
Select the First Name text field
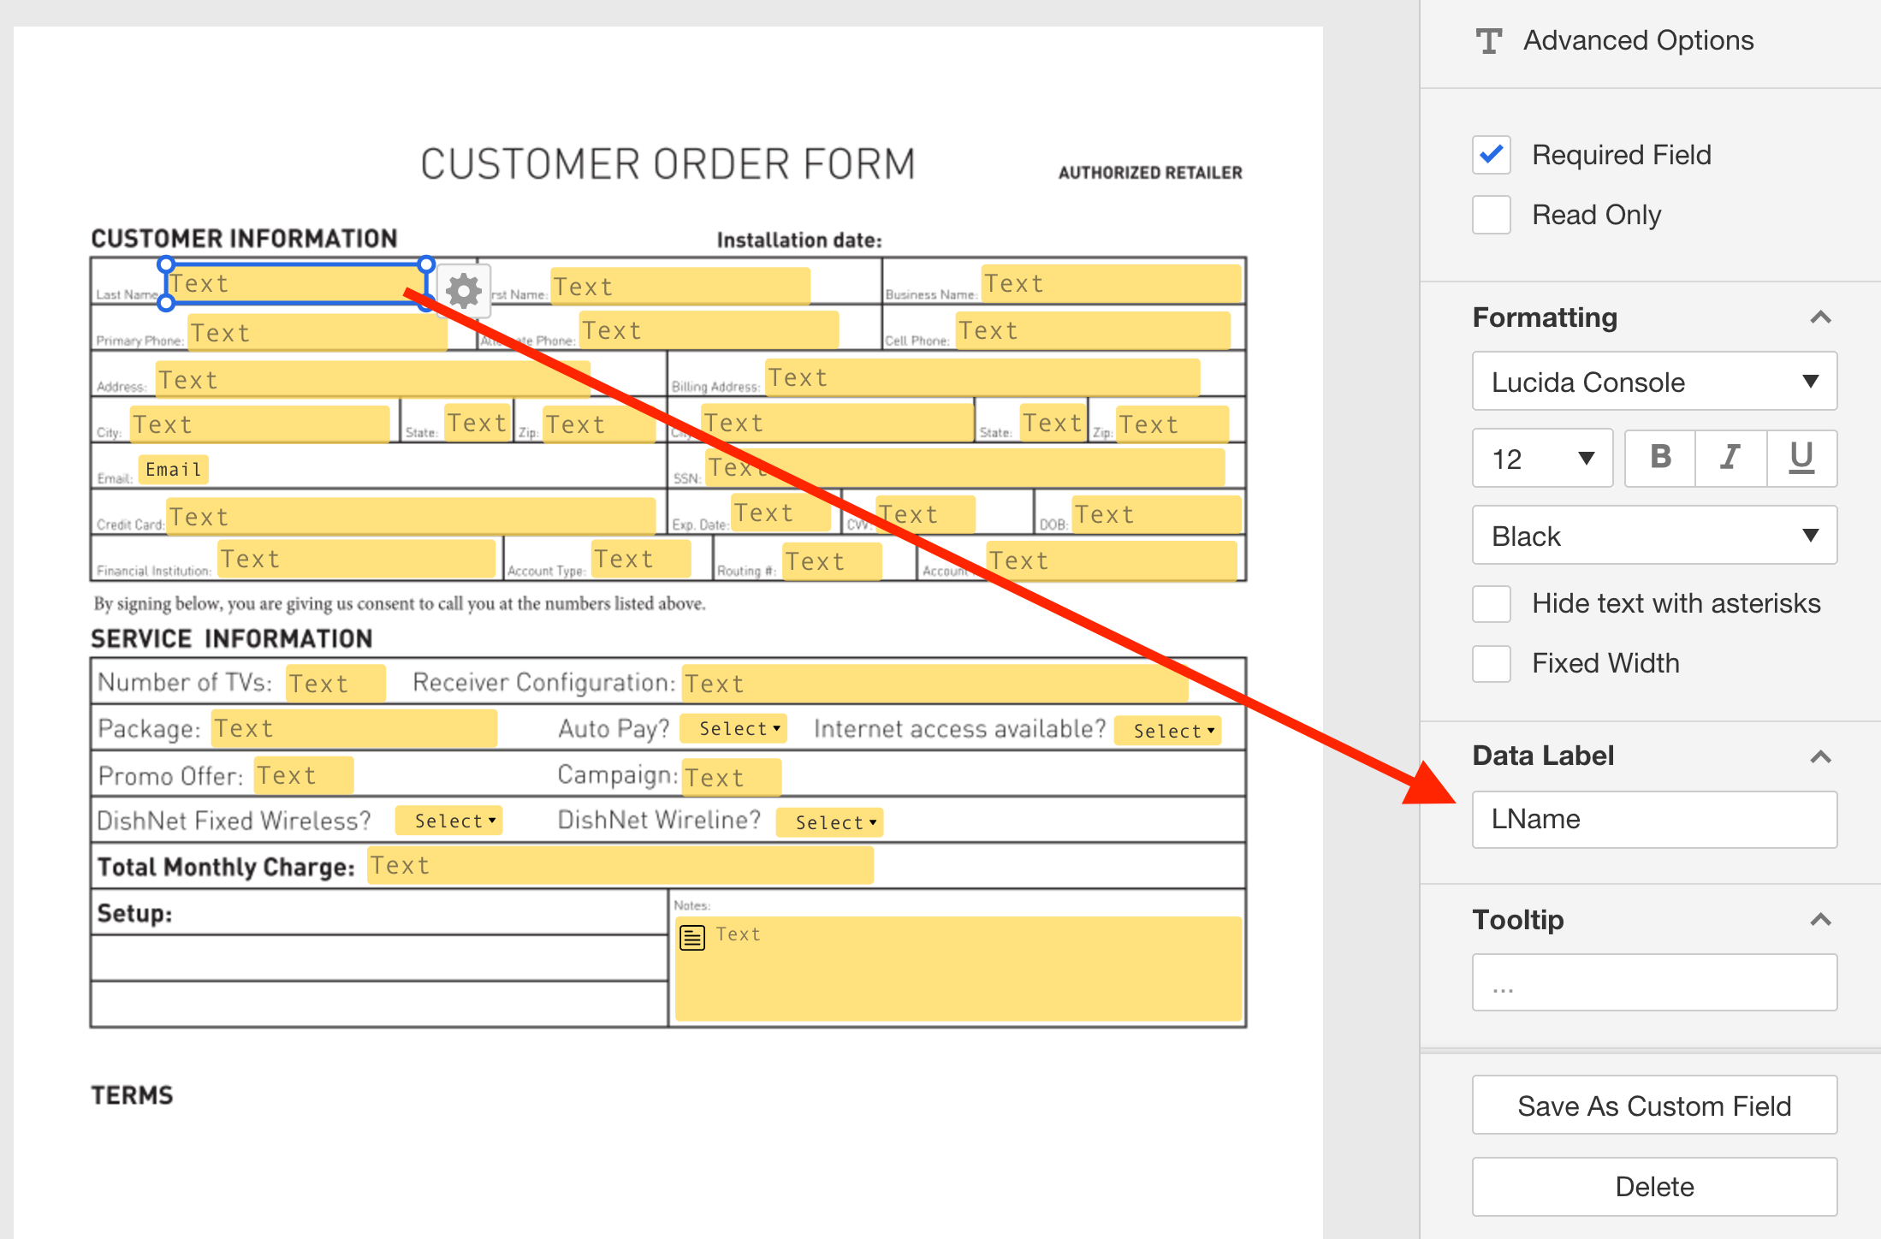coord(680,286)
